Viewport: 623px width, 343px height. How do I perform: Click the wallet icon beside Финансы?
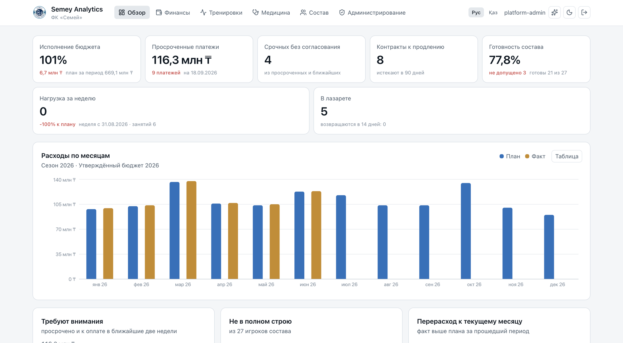point(159,12)
